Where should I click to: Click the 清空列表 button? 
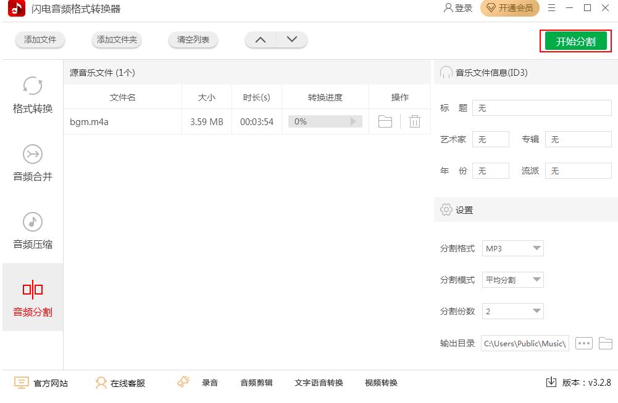(x=193, y=40)
